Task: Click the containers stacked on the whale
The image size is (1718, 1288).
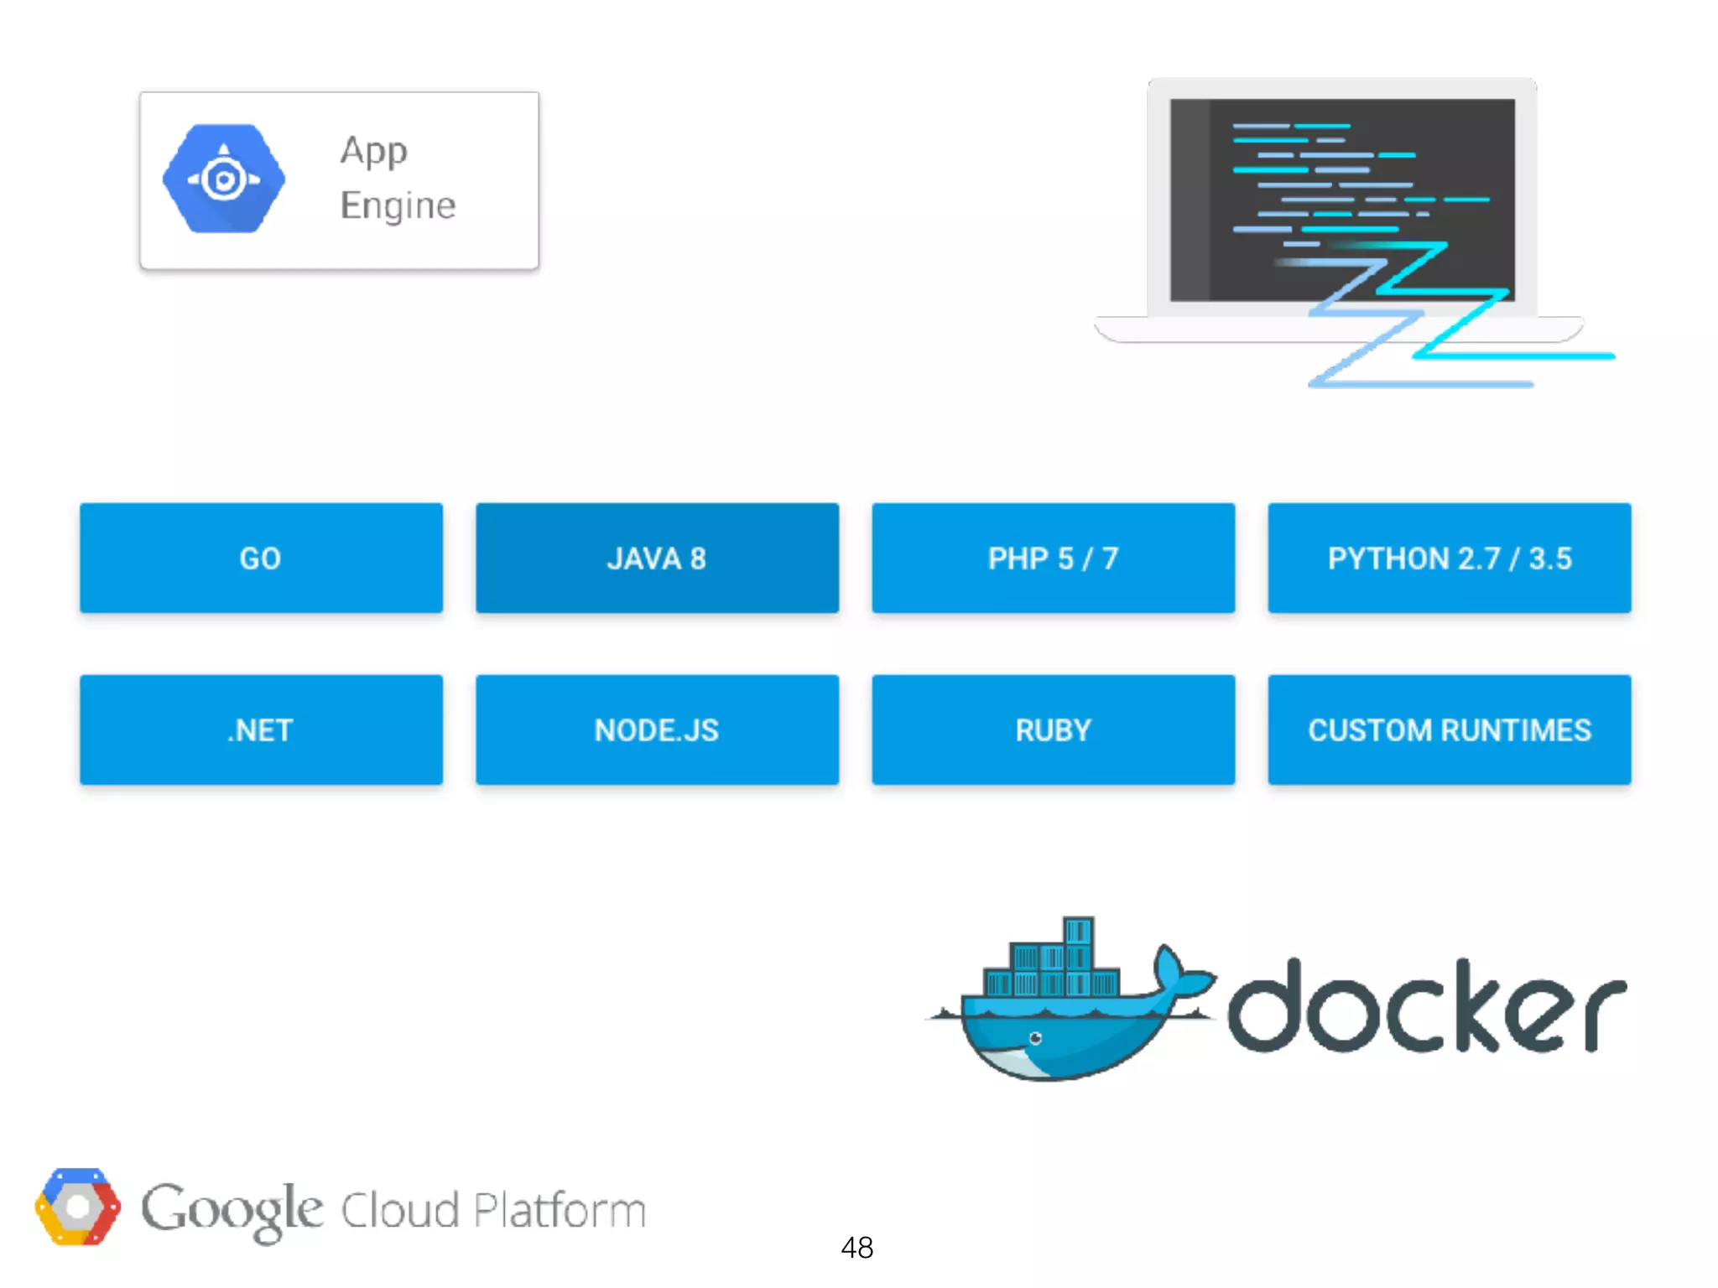Action: pos(1053,964)
